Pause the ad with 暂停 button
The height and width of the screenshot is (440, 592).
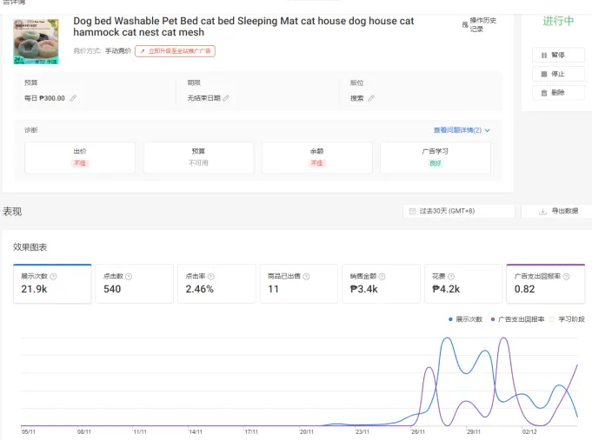pos(558,55)
